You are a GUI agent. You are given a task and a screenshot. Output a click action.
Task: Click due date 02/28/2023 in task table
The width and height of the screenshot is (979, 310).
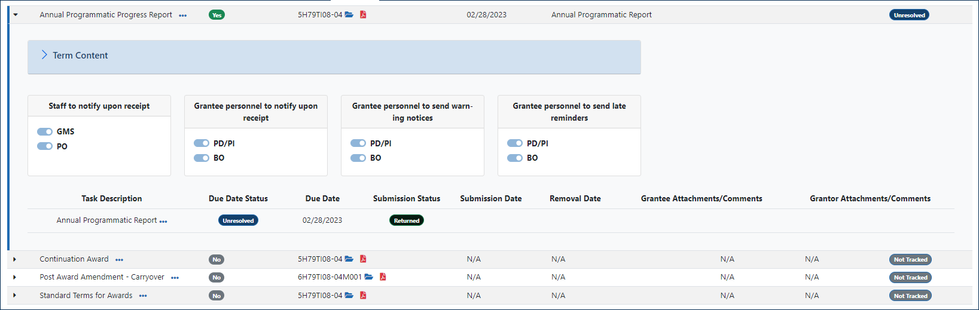click(x=322, y=220)
